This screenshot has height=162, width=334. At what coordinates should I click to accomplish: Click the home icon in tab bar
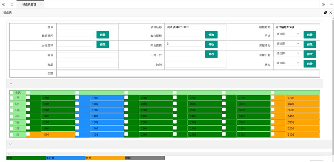point(12,4)
